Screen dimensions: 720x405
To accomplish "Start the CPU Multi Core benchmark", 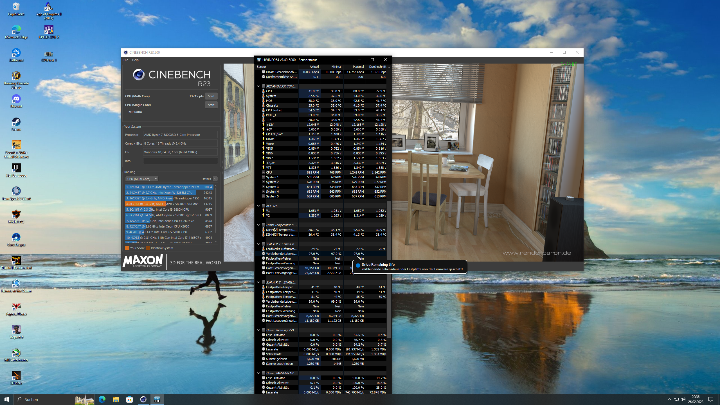I will pyautogui.click(x=211, y=96).
